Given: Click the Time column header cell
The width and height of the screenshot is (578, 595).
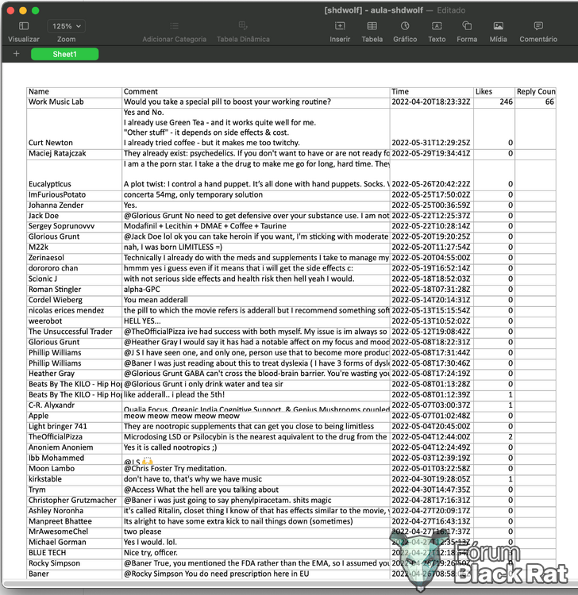Looking at the screenshot, I should [431, 92].
